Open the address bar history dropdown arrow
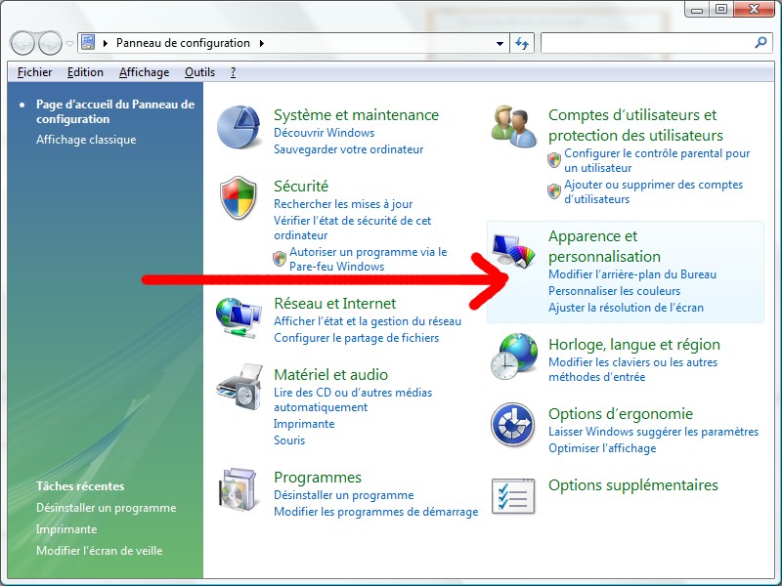Viewport: 782px width, 586px height. point(500,43)
